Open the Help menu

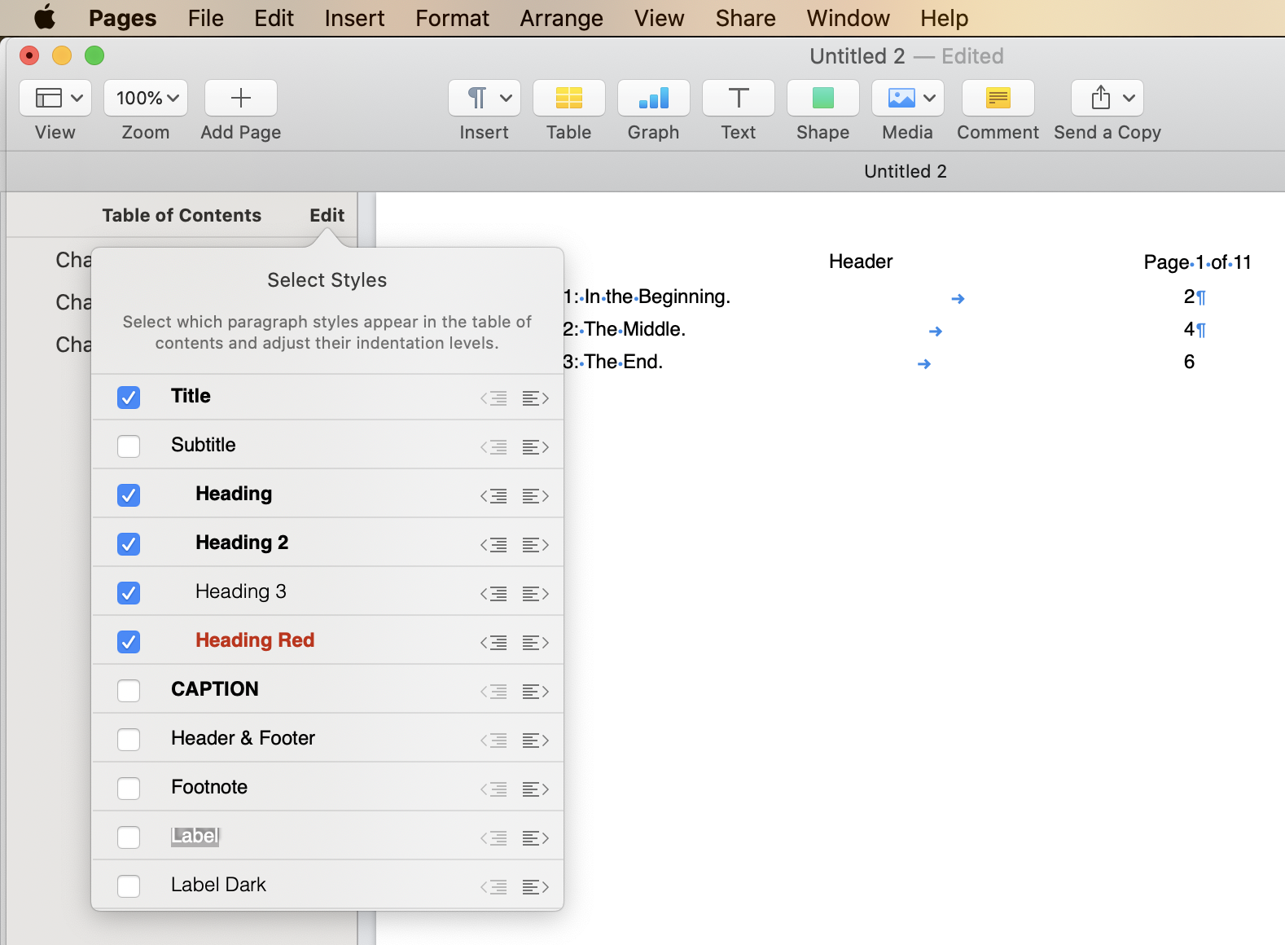point(945,18)
